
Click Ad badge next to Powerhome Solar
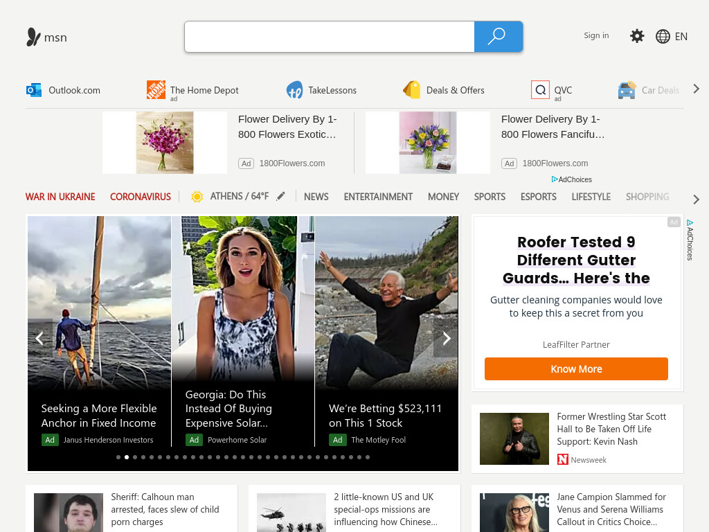(x=194, y=440)
